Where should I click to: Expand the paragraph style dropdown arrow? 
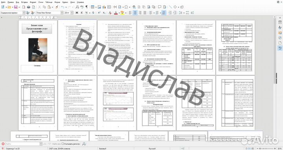[24, 13]
